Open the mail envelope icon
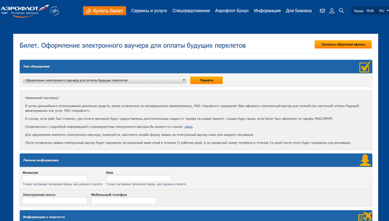This screenshot has width=389, height=221. (x=322, y=11)
